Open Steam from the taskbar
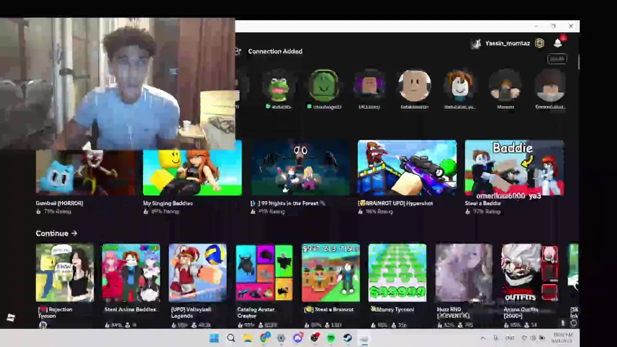Image resolution: width=617 pixels, height=347 pixels. (x=347, y=338)
